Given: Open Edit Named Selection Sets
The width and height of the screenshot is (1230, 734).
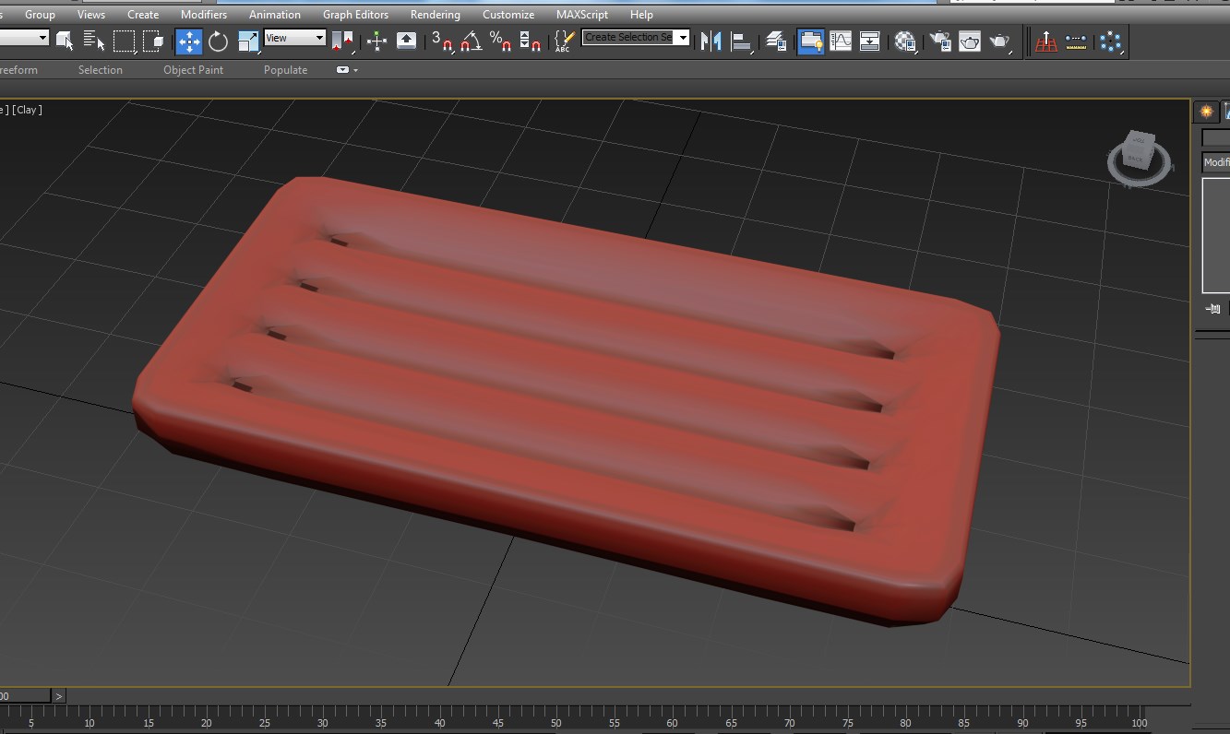Looking at the screenshot, I should [565, 41].
